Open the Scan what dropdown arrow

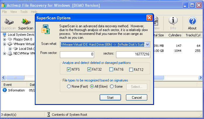147,45
